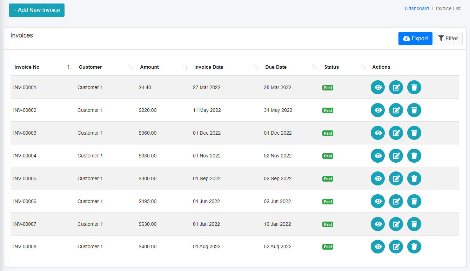This screenshot has width=470, height=271.
Task: Edit invoice INV-00008
Action: tap(396, 247)
